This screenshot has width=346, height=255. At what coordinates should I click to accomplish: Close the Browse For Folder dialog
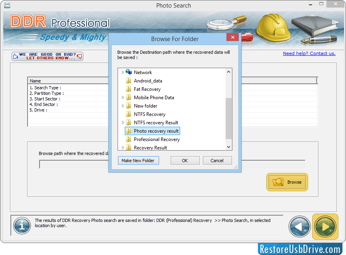tap(232, 37)
